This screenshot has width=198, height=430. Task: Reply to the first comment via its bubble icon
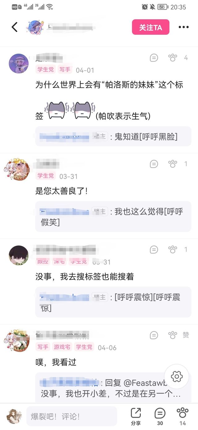click(154, 58)
